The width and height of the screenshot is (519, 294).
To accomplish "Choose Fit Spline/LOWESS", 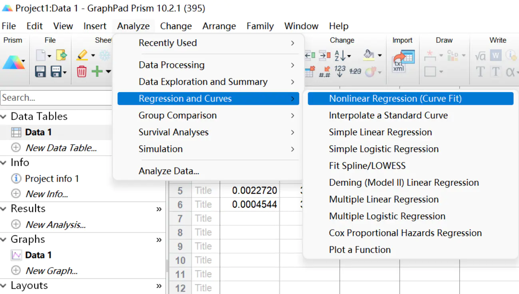I will [x=410, y=166].
